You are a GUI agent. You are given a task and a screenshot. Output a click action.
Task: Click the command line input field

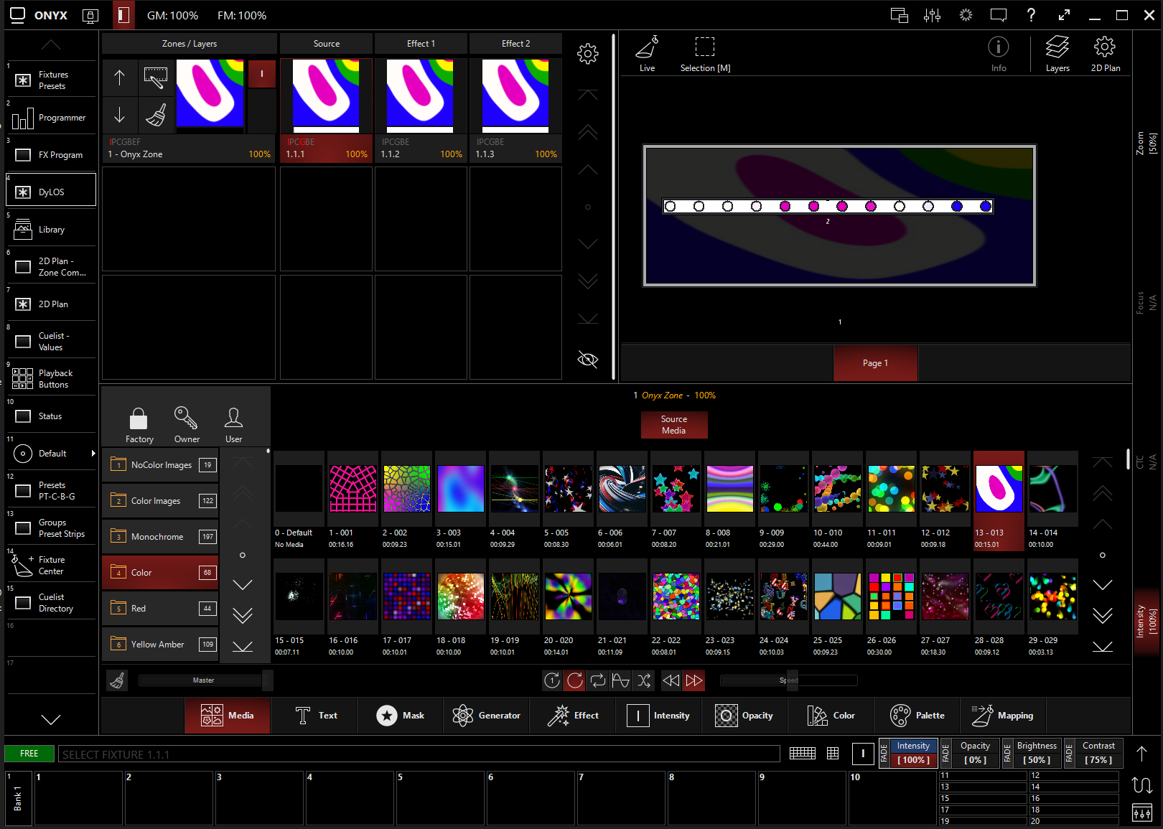coord(419,754)
